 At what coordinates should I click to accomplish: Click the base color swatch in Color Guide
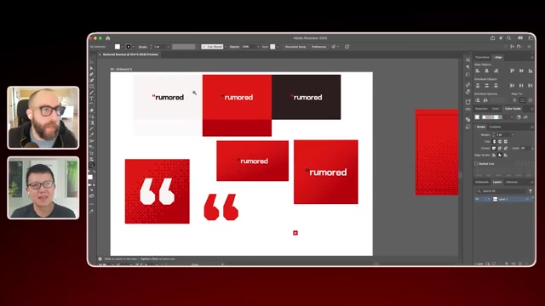[x=477, y=117]
